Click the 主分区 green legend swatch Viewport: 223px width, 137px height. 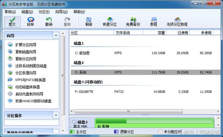click(x=72, y=131)
